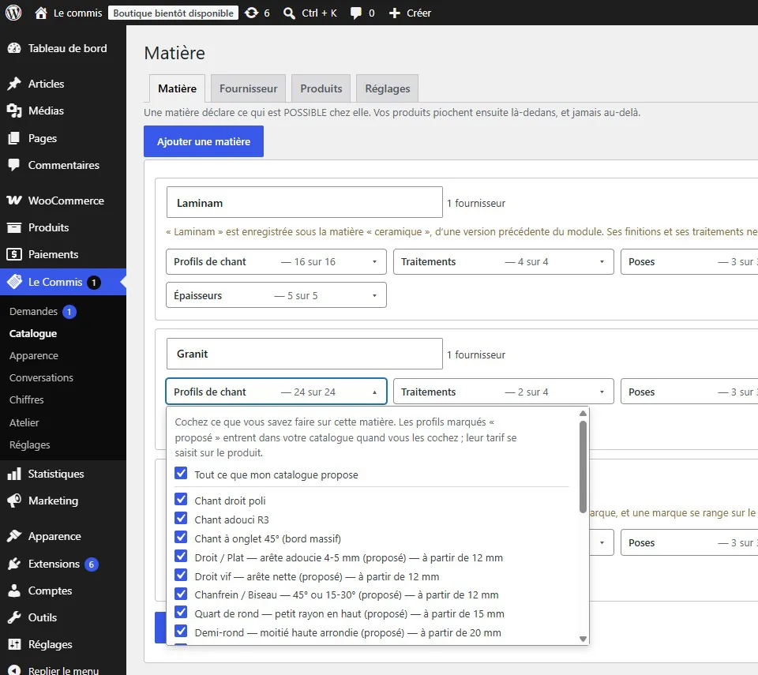Collapse Granit Profils de chant dropdown
This screenshot has height=675, width=758.
pyautogui.click(x=276, y=391)
